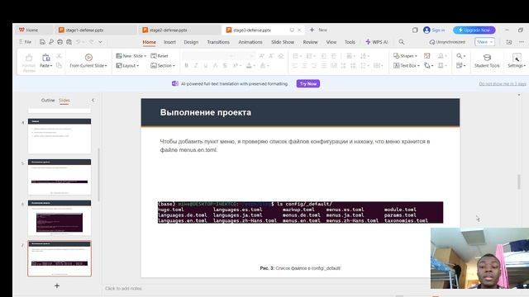Toggle Bold formatting

coord(186,66)
